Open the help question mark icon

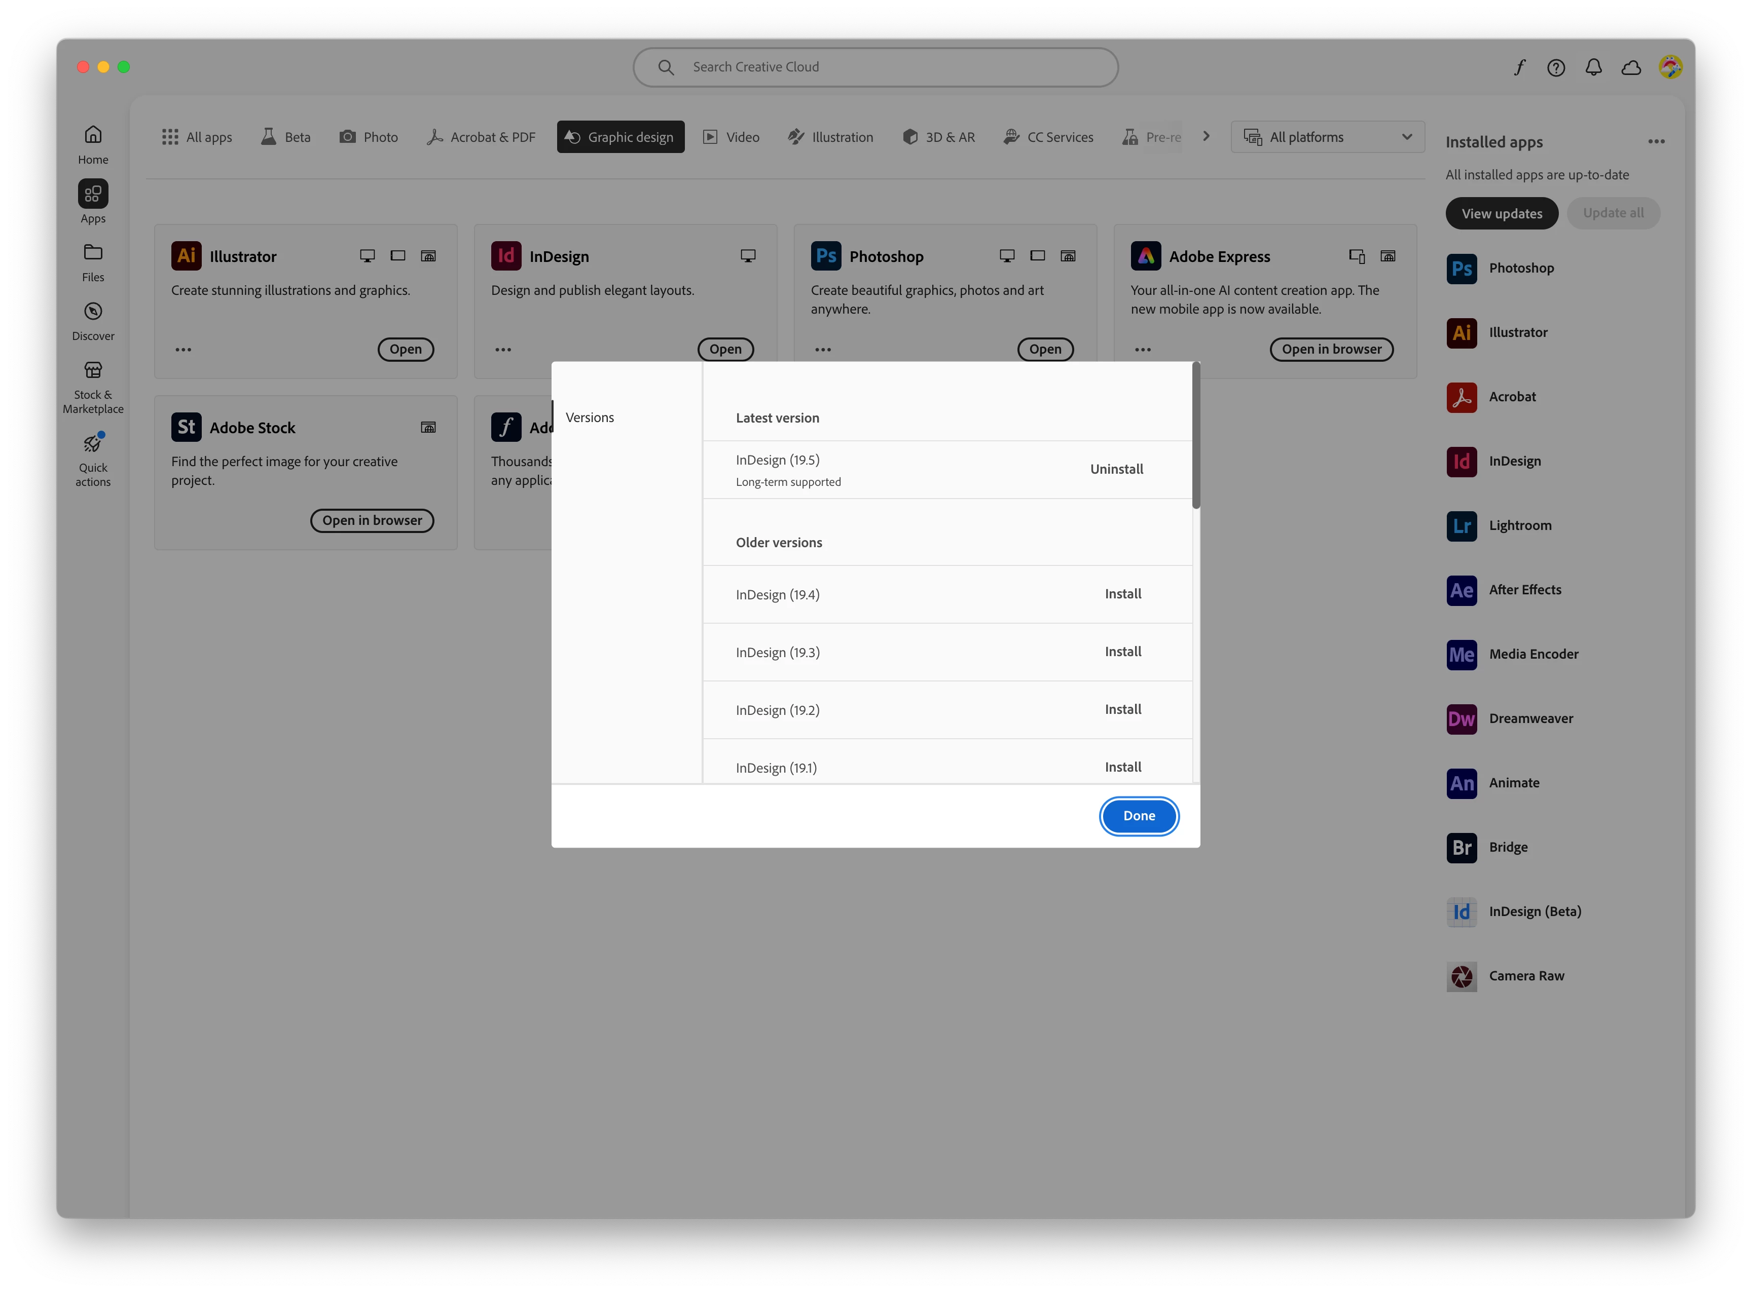point(1555,67)
